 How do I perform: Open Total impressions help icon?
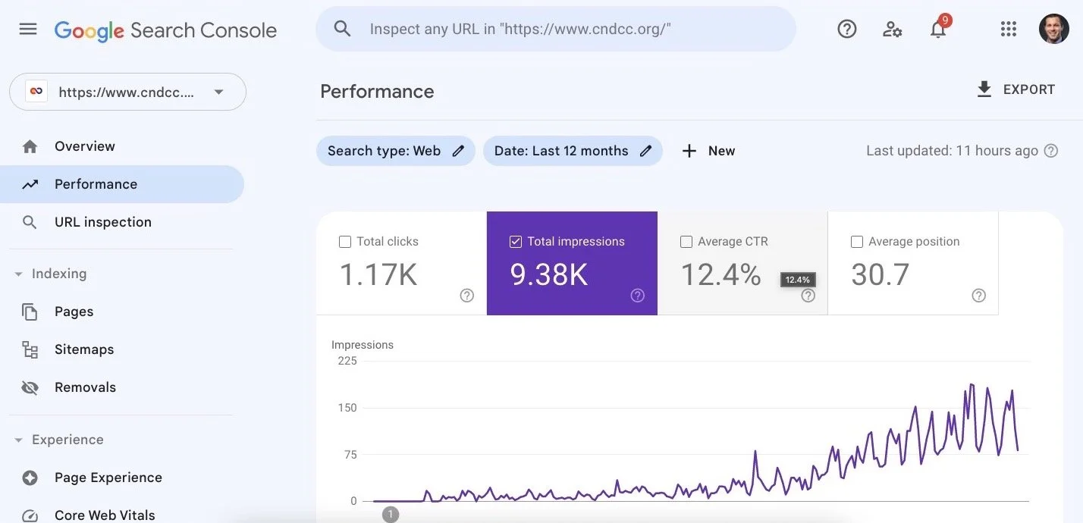click(638, 296)
